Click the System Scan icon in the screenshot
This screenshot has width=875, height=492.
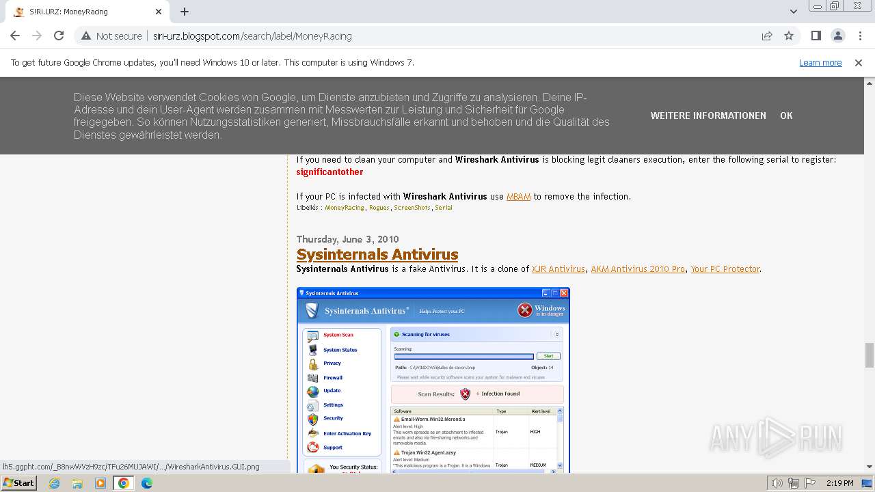coord(313,336)
